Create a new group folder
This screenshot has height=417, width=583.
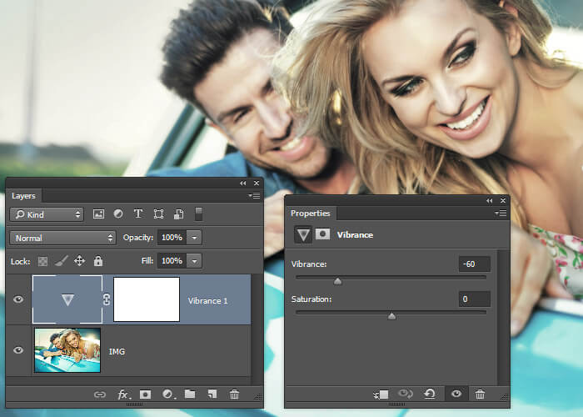tap(190, 394)
